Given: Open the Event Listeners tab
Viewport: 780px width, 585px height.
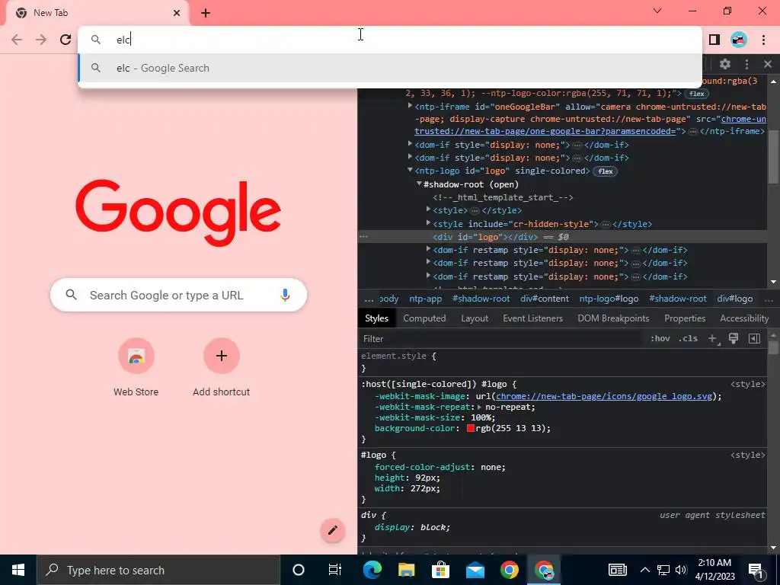Looking at the screenshot, I should (532, 318).
